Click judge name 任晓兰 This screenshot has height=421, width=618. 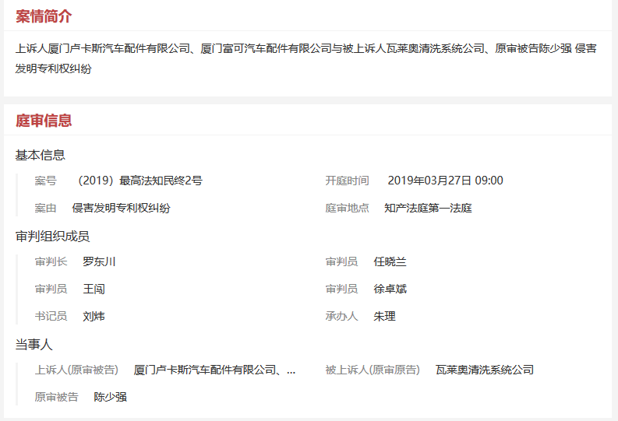point(390,261)
